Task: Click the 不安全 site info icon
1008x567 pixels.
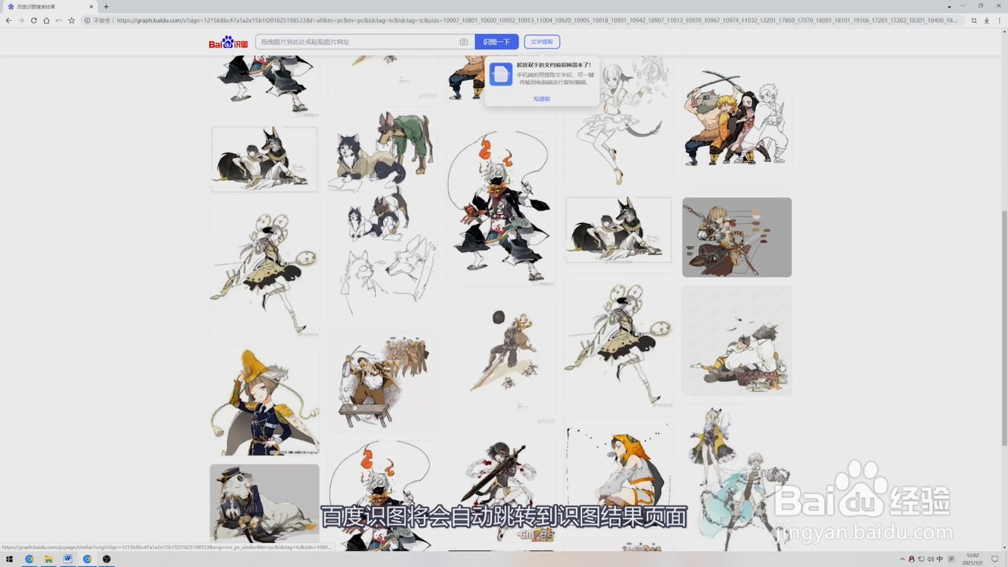Action: 88,20
